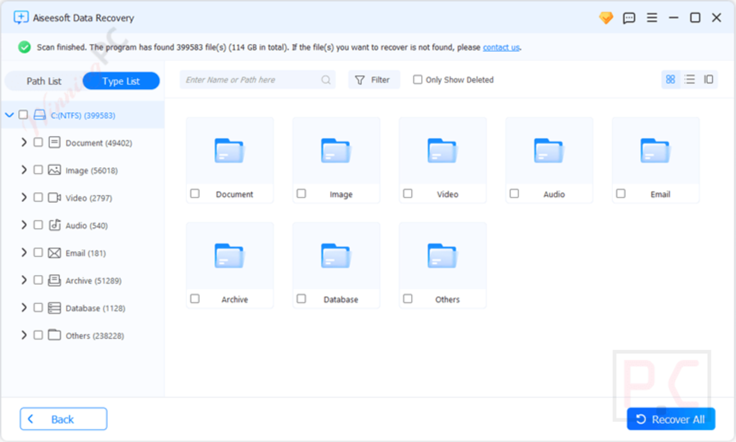
Task: Click the search magnifier icon
Action: pyautogui.click(x=326, y=80)
